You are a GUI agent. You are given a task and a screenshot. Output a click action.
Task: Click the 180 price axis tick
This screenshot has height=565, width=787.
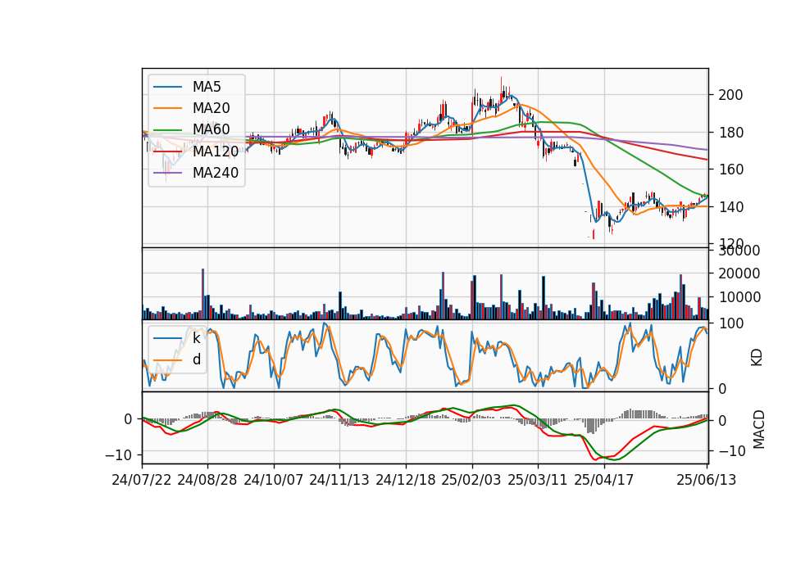(730, 133)
